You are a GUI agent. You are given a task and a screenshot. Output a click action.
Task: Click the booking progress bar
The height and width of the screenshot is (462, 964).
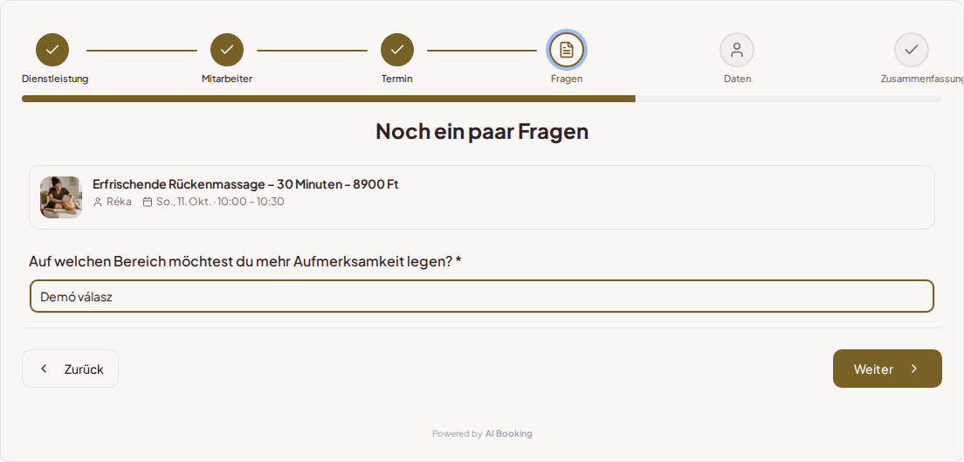click(x=482, y=99)
